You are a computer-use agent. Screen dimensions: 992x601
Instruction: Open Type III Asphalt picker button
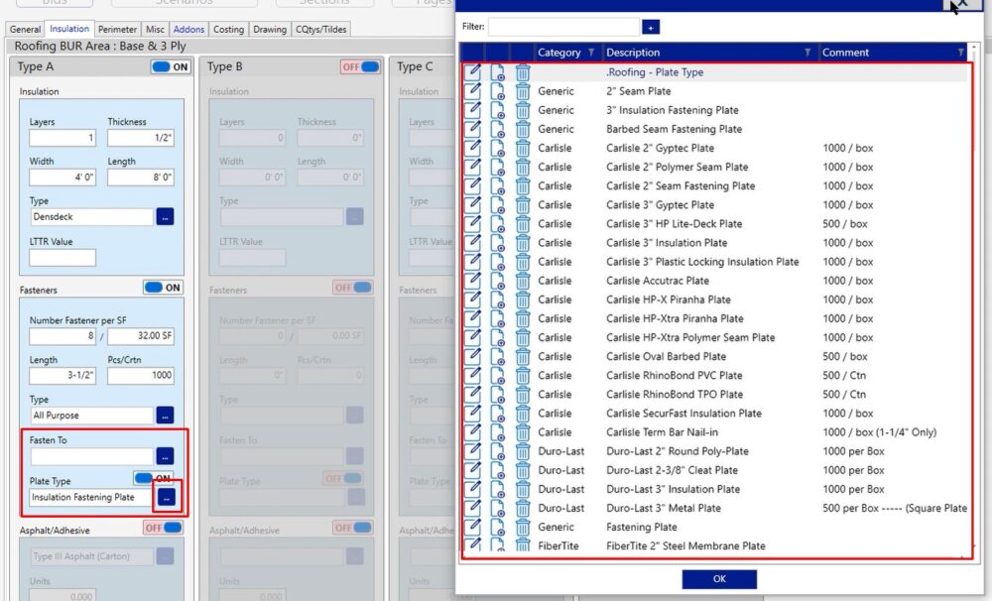click(x=165, y=556)
